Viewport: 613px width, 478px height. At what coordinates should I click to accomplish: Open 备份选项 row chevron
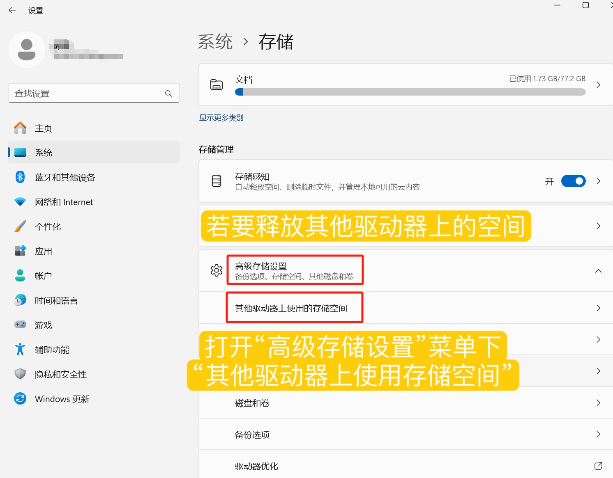[599, 435]
